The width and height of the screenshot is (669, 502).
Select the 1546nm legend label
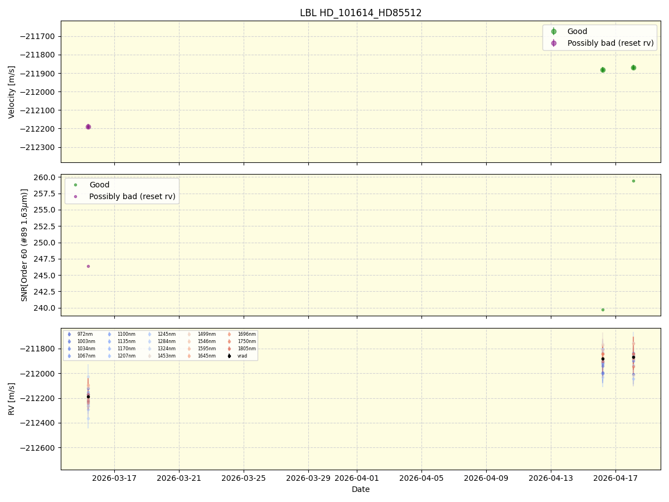tap(207, 341)
